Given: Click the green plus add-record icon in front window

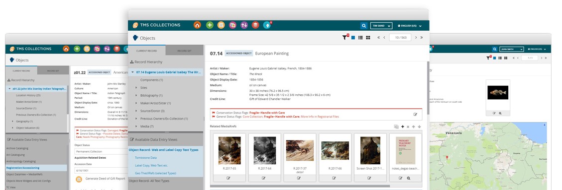Looking at the screenshot, I should [210, 25].
